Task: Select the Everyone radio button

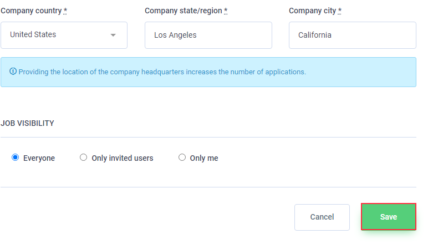Action: [x=15, y=157]
